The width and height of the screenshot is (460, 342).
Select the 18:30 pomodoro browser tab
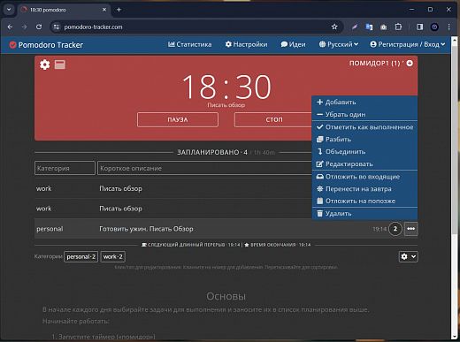pyautogui.click(x=64, y=10)
